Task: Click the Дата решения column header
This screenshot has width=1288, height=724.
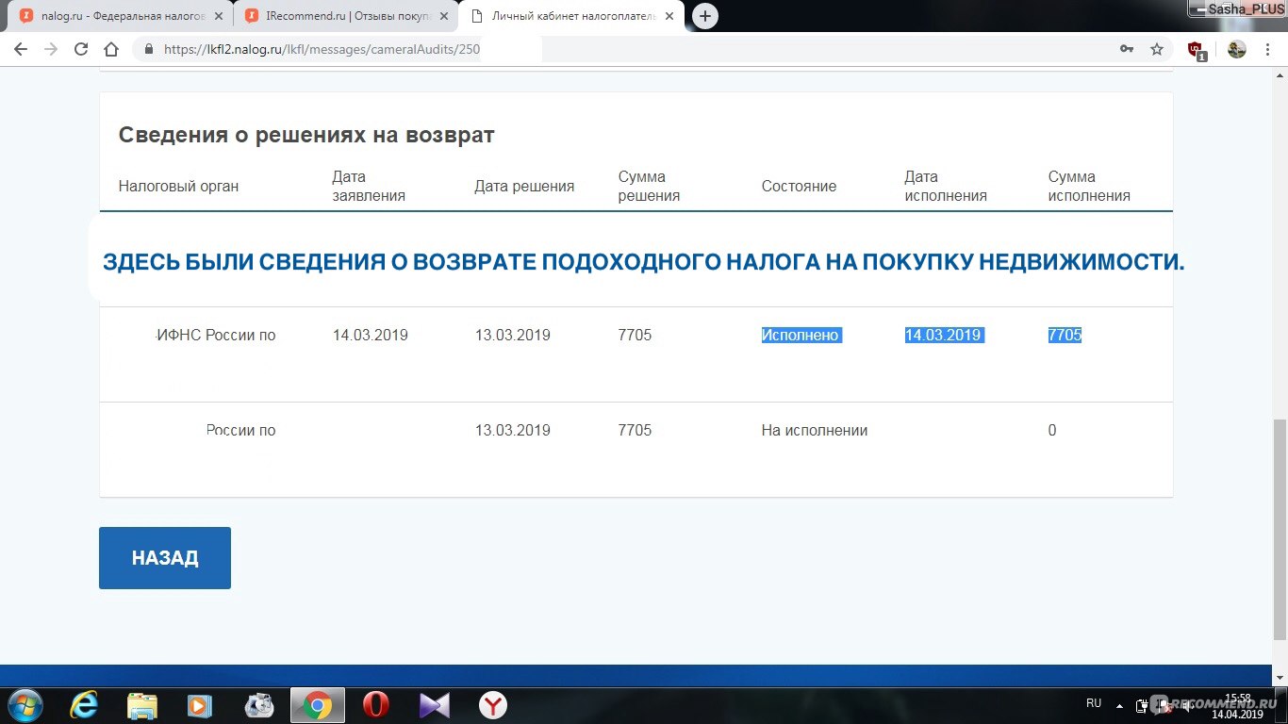Action: click(x=524, y=187)
